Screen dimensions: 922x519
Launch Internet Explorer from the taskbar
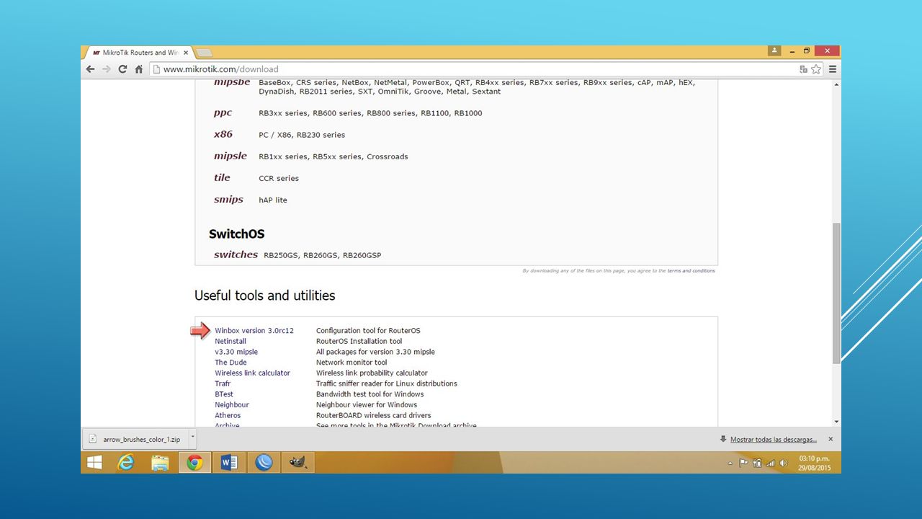click(126, 463)
